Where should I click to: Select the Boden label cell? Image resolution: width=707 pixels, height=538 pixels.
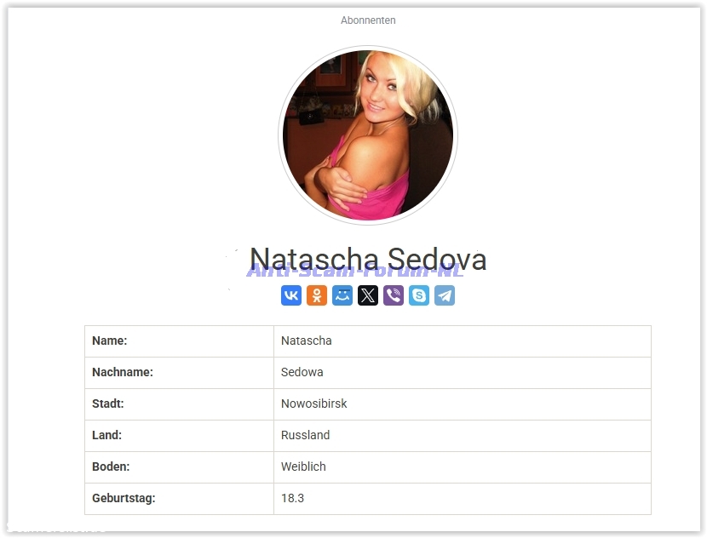(180, 467)
